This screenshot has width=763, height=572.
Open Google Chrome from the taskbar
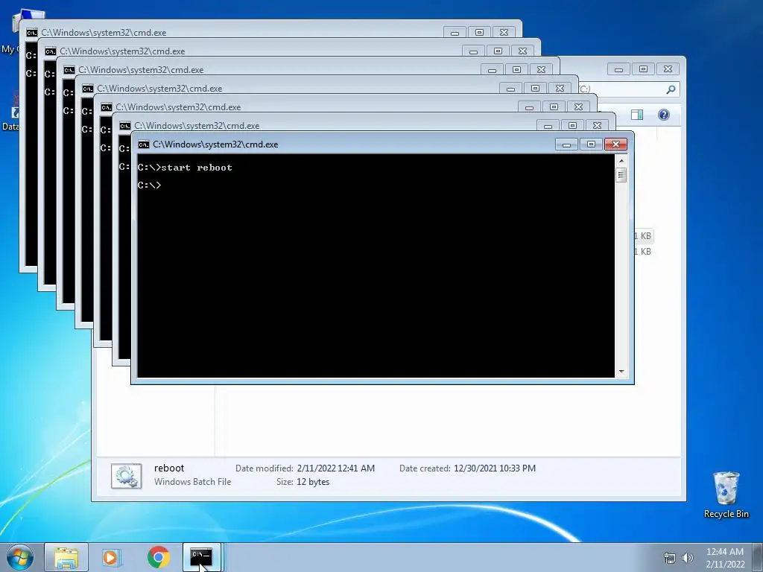coord(158,557)
